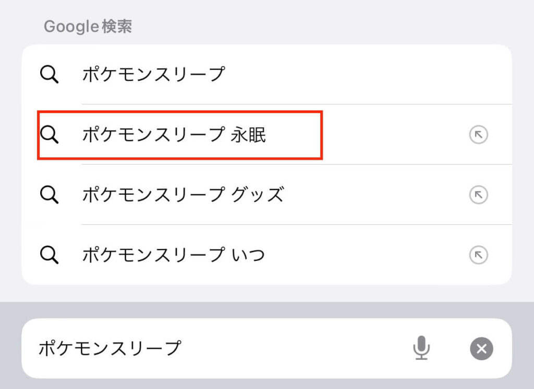Choose the ポケモンスリープ 永眠 suggestion text
Screen dimensions: 534x389
(x=174, y=135)
